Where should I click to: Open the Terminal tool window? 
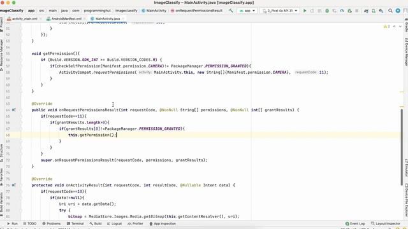point(75,223)
